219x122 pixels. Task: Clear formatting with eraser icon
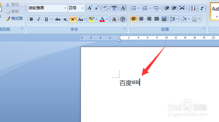[x=105, y=8]
